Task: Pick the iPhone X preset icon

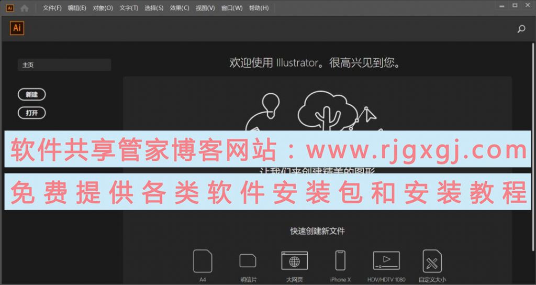Action: point(340,261)
